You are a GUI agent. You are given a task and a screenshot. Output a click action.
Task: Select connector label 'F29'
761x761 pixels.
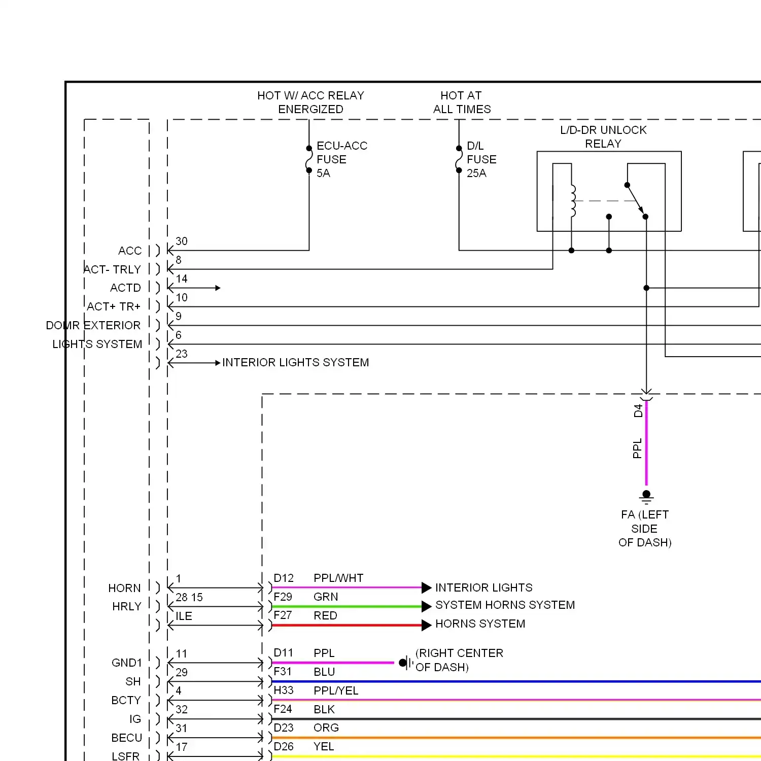tap(283, 597)
